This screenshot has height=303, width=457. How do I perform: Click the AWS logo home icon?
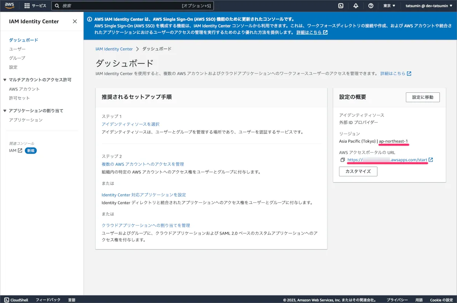click(10, 6)
